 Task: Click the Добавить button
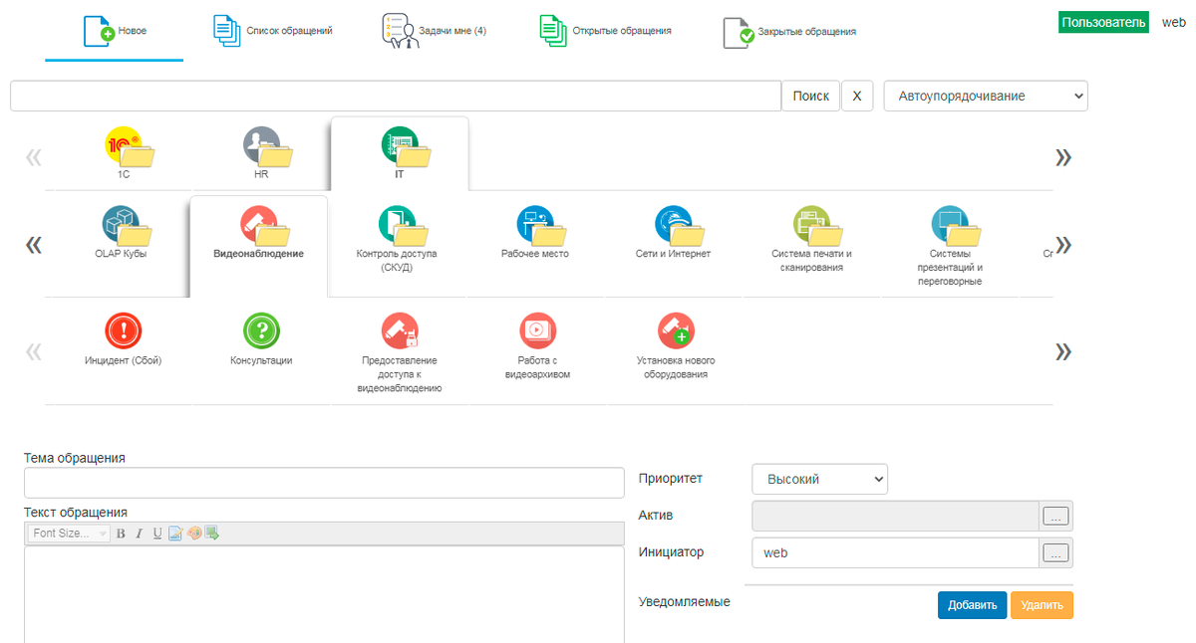click(x=972, y=605)
